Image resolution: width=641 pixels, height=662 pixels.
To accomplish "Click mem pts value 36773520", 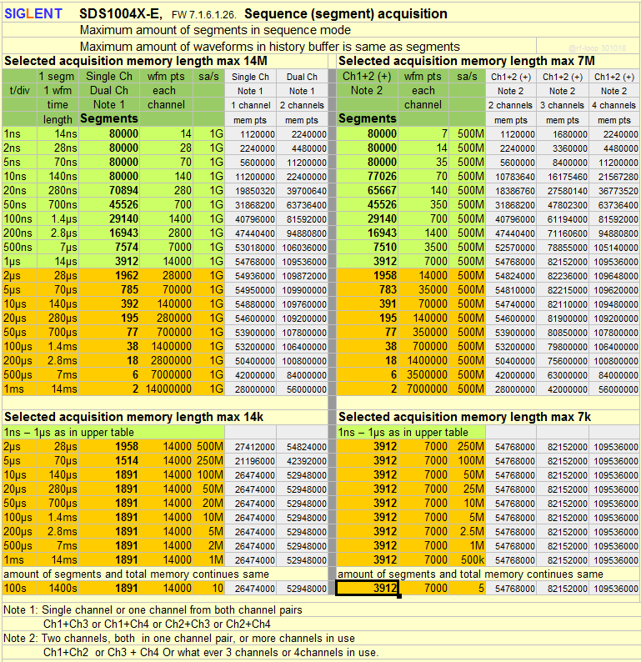I will 614,191.
